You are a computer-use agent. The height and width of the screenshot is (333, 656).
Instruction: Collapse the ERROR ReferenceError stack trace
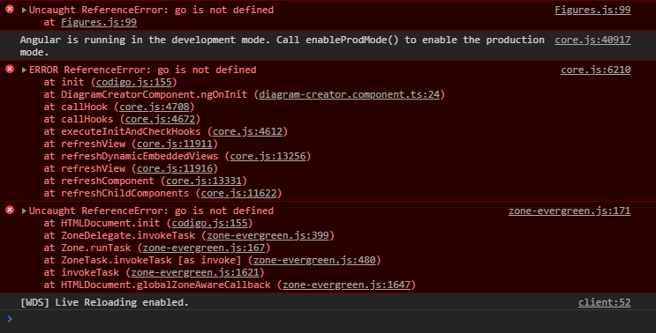[x=24, y=70]
